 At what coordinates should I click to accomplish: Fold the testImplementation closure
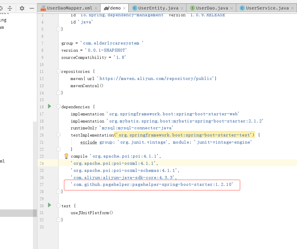click(59, 135)
